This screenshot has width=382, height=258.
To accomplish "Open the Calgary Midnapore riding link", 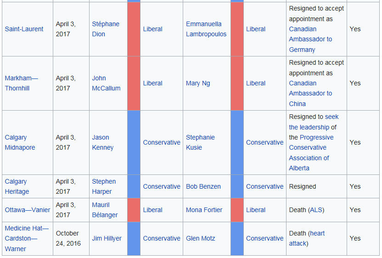I will (x=20, y=142).
